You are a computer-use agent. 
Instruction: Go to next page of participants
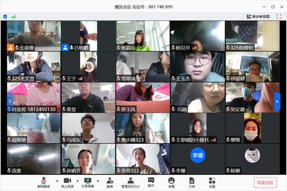[x=277, y=101]
